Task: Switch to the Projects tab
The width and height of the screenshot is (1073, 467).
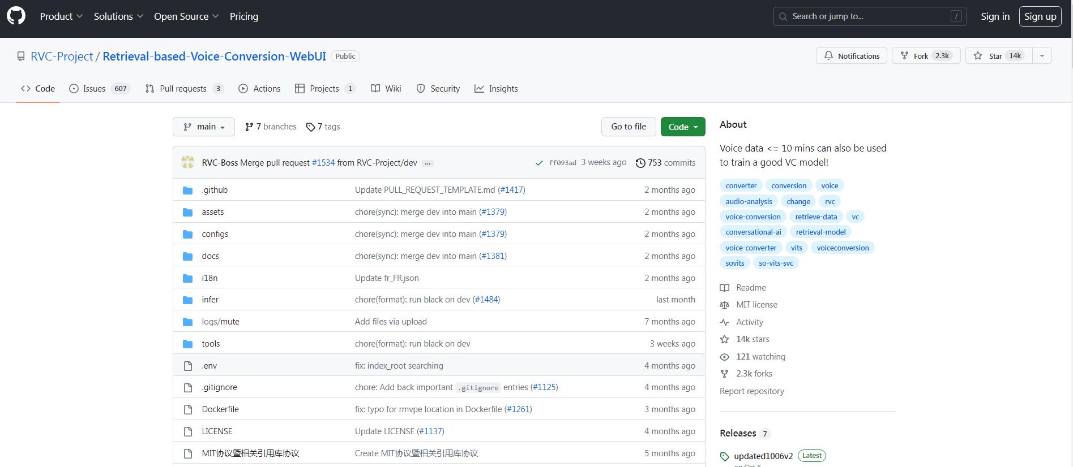Action: pyautogui.click(x=325, y=89)
